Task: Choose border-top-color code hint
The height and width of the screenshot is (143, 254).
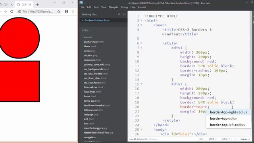Action: (x=229, y=118)
